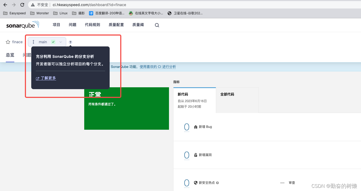The height and width of the screenshot is (191, 361).
Task: Click the SonarQube logo
Action: pos(23,25)
